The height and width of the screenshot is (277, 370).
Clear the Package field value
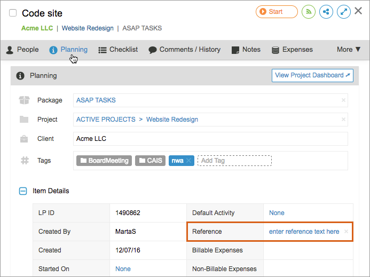(343, 100)
